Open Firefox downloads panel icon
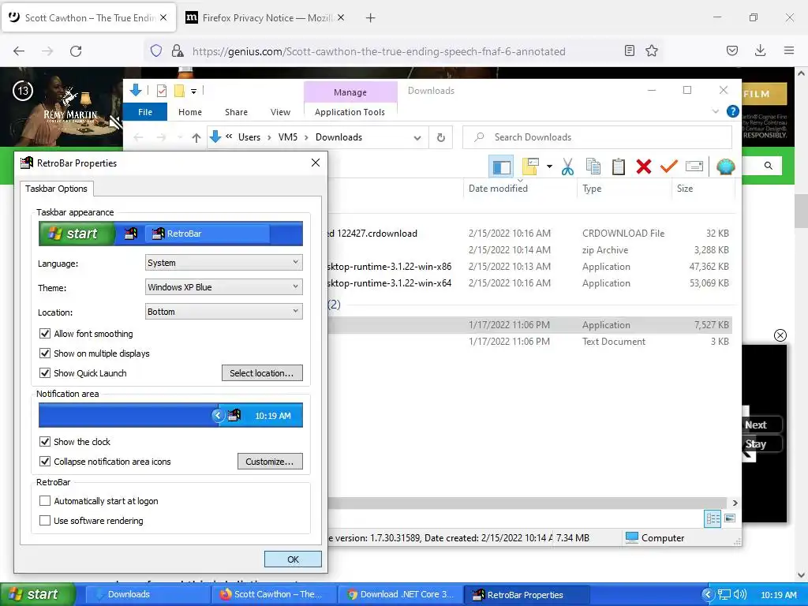This screenshot has height=606, width=808. pyautogui.click(x=760, y=50)
